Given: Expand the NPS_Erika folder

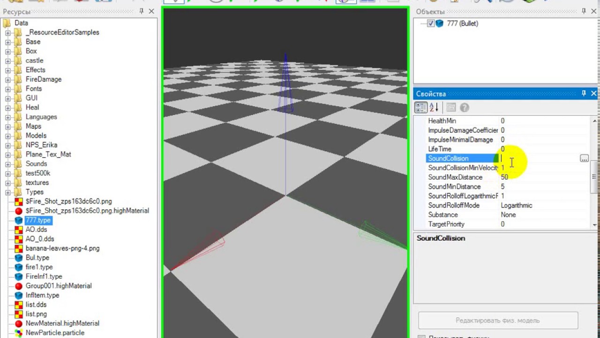Looking at the screenshot, I should (x=7, y=145).
